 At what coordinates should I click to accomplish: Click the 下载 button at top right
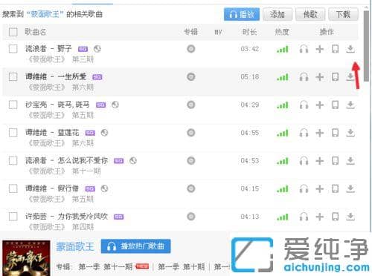(x=343, y=14)
